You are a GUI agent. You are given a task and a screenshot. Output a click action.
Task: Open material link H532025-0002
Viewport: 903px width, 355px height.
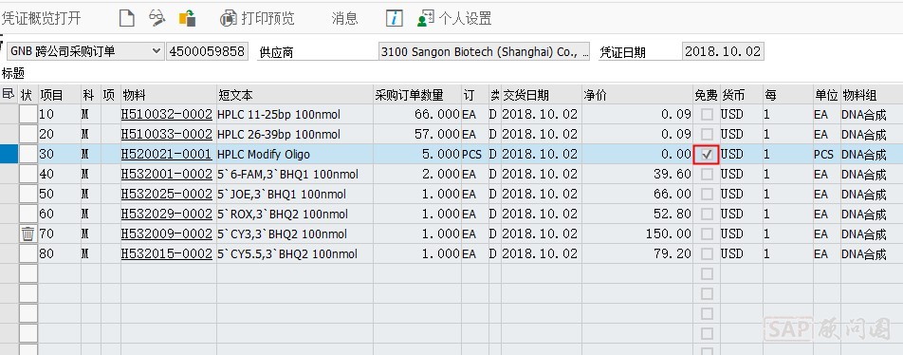point(166,195)
